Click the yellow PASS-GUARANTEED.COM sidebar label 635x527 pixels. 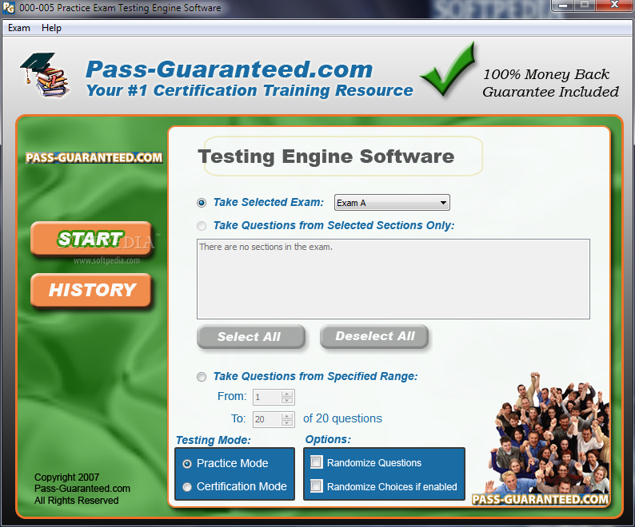tap(94, 158)
